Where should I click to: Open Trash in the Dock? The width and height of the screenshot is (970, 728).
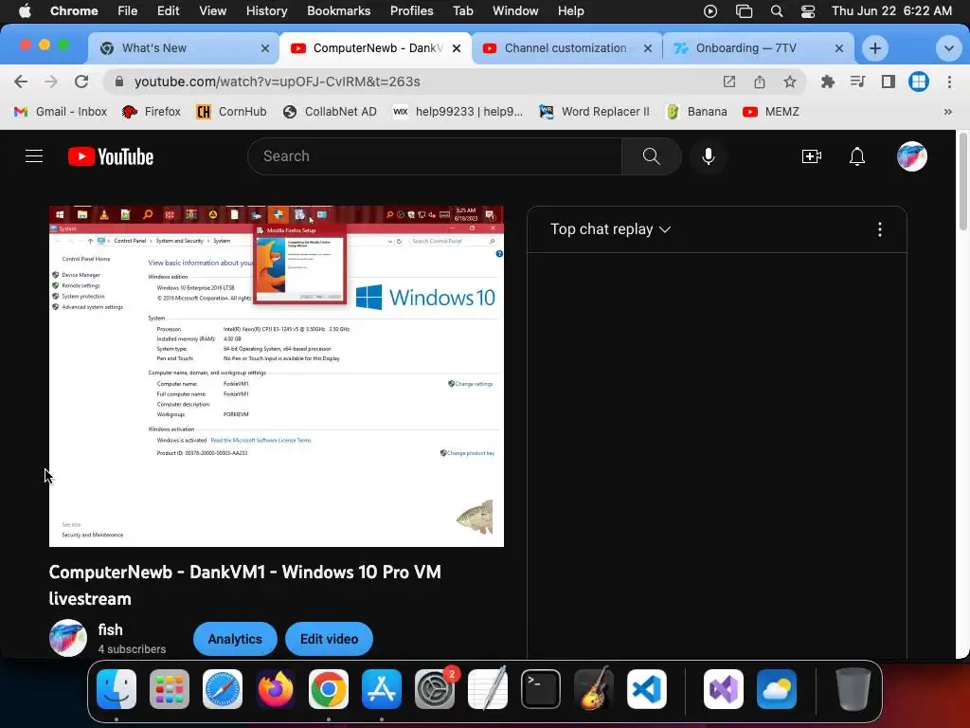coord(853,689)
